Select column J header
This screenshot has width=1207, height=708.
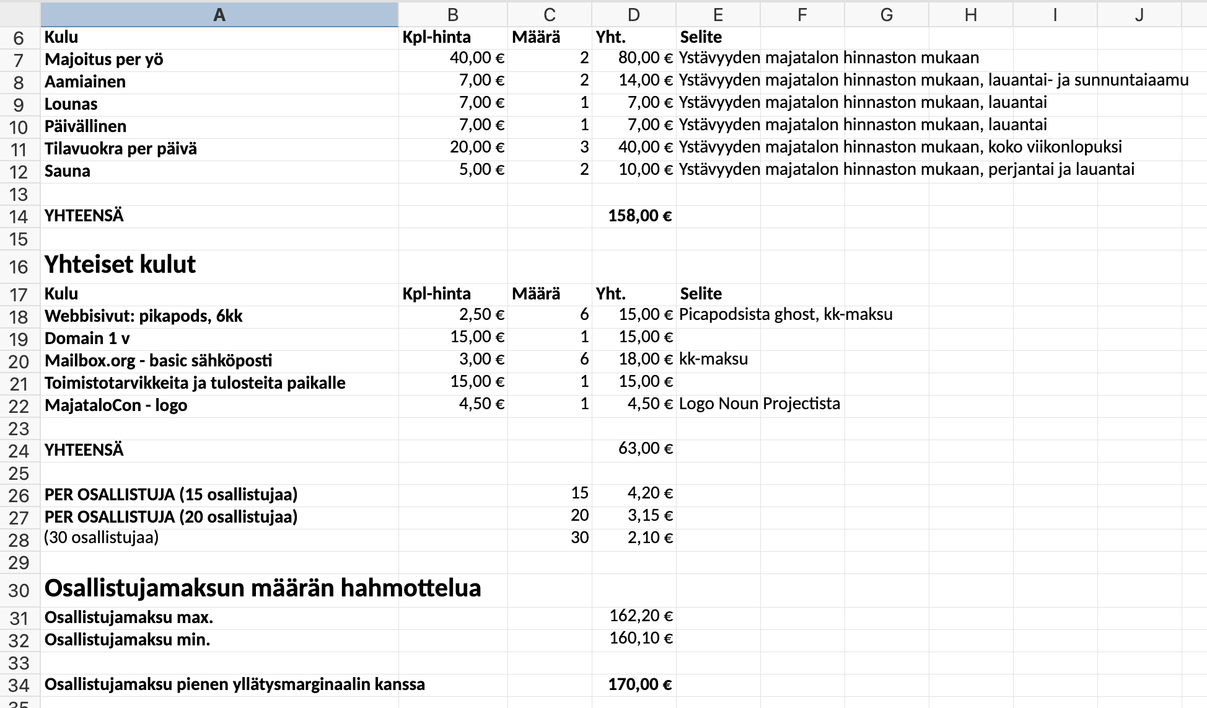(x=1139, y=15)
